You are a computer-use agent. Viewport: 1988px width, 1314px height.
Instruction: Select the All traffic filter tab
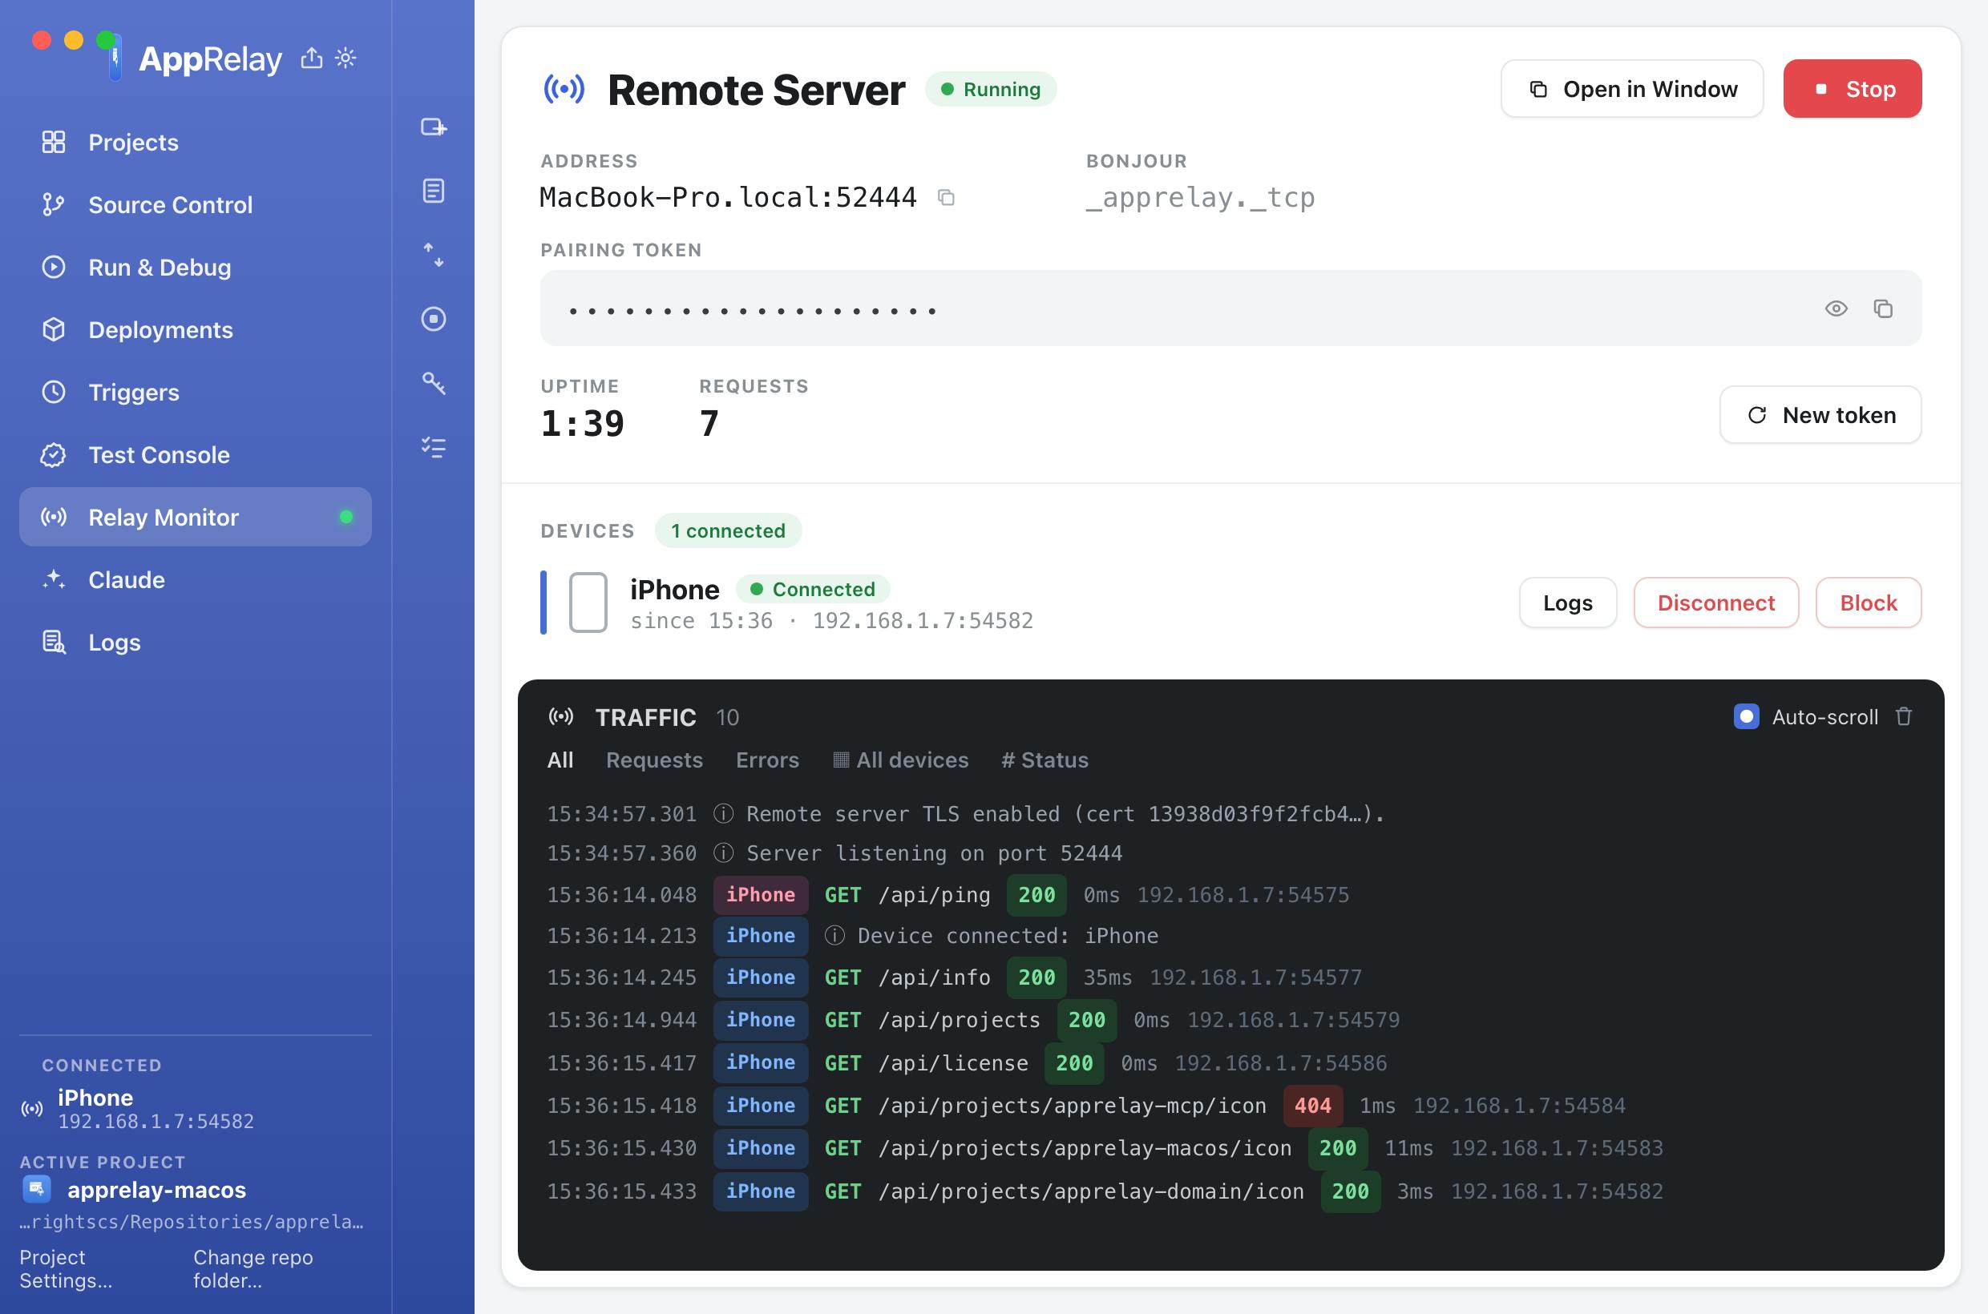[560, 760]
